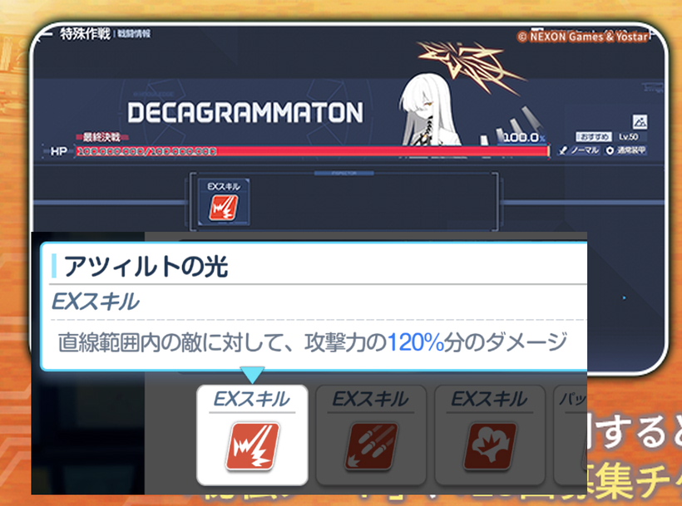The width and height of the screenshot is (682, 506).
Task: Open the partially visible パッシブ skill card
Action: 571,435
